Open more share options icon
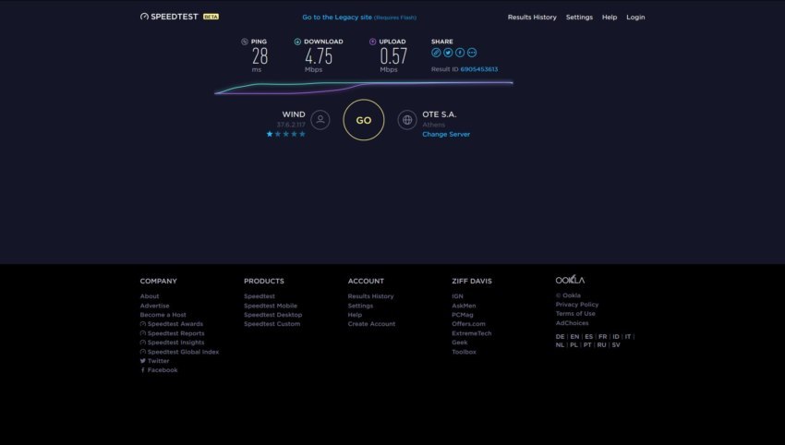 tap(472, 53)
